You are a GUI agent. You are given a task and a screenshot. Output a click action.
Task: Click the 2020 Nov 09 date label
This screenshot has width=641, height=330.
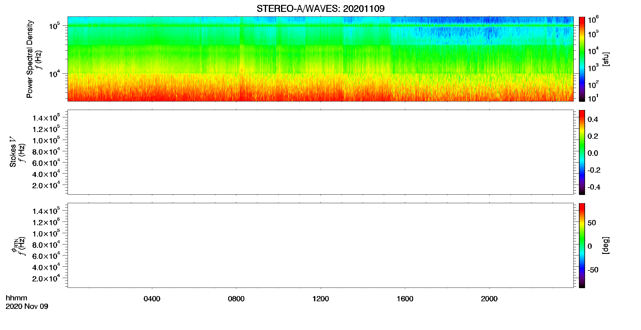point(27,306)
